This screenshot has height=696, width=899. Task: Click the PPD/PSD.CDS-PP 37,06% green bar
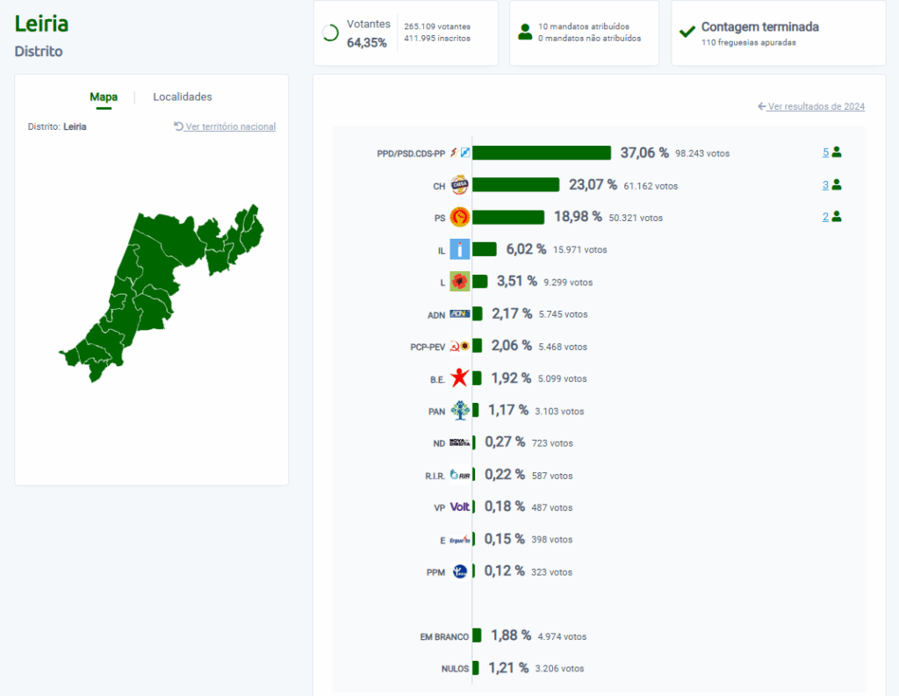542,153
